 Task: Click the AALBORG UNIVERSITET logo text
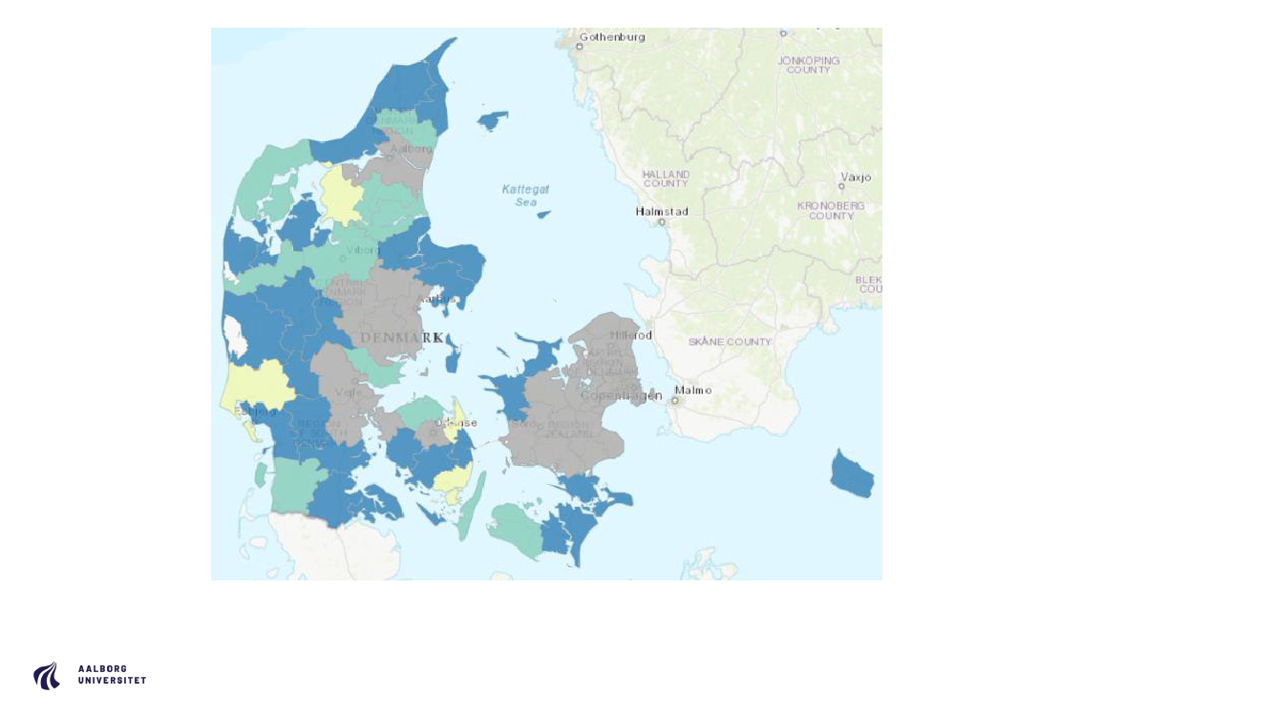click(x=112, y=675)
